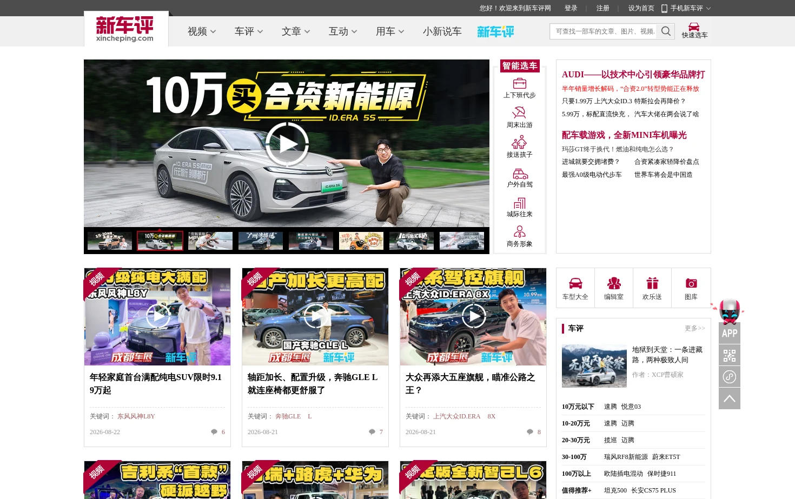The width and height of the screenshot is (795, 499).
Task: Open the 配车载游戏 MINI headline
Action: (x=624, y=135)
